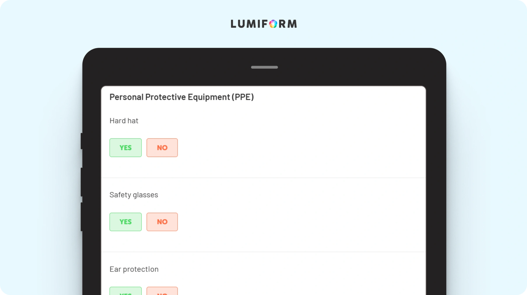Click the Safety glasses question label

(134, 195)
